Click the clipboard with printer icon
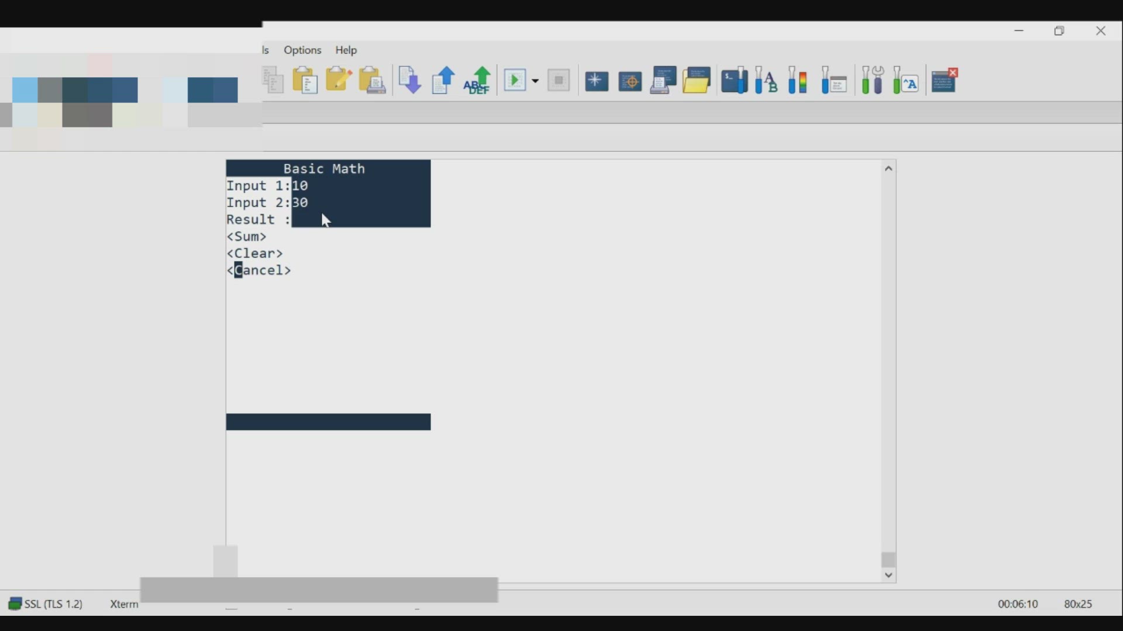Viewport: 1123px width, 631px height. coord(372,81)
